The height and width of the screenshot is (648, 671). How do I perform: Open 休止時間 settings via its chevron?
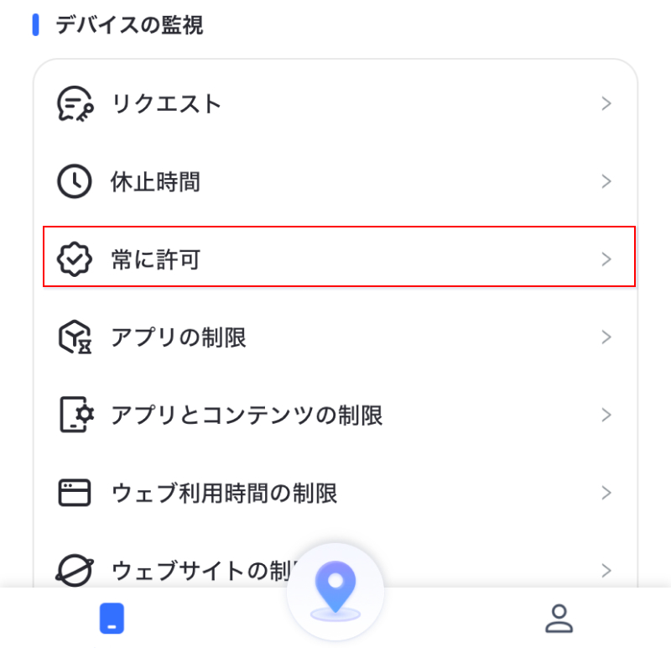606,180
